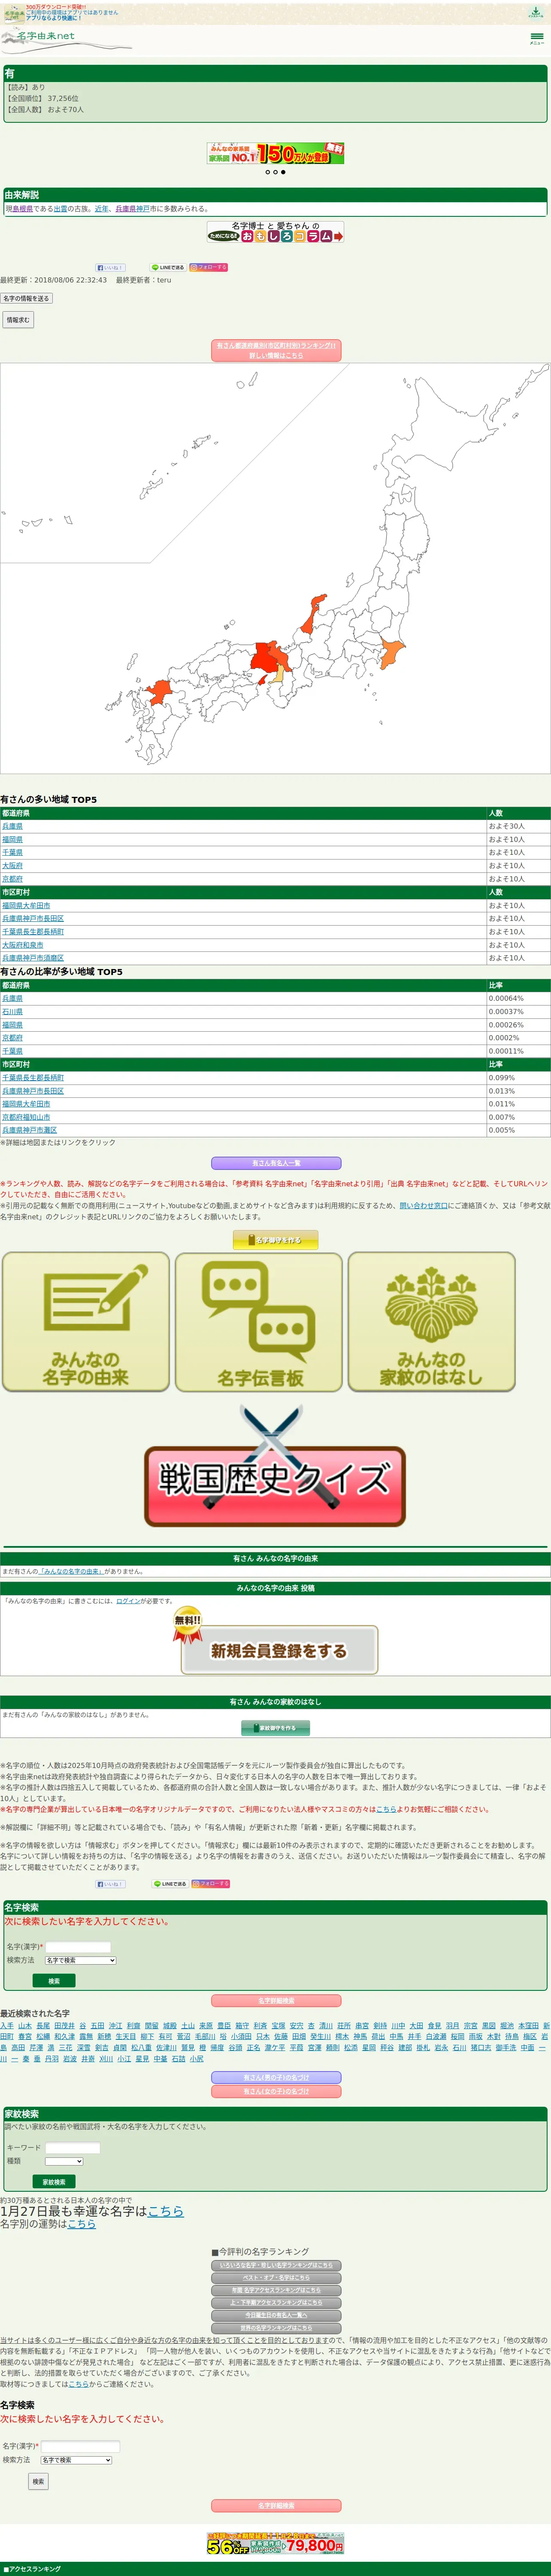Open the 世界の名字ランキングはこちら button

[276, 2327]
